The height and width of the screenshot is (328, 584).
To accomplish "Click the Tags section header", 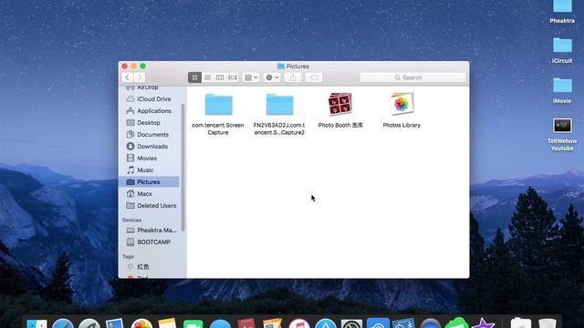I will [x=128, y=257].
